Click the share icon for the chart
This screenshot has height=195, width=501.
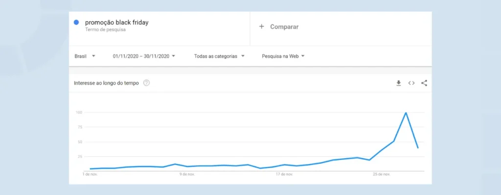click(424, 83)
